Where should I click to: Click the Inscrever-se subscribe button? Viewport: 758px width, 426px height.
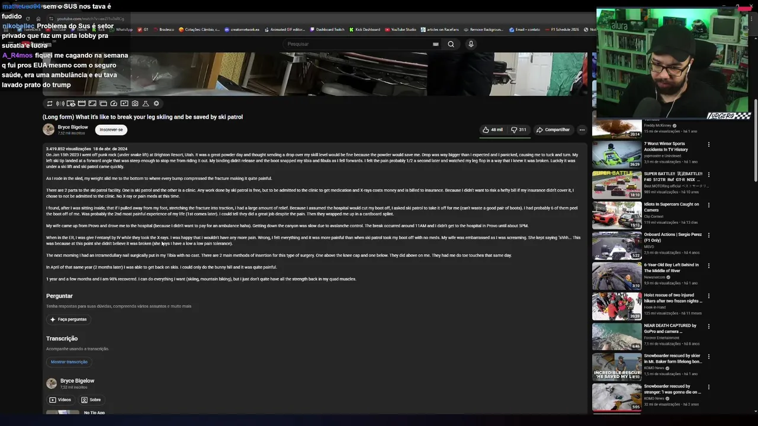pos(111,130)
